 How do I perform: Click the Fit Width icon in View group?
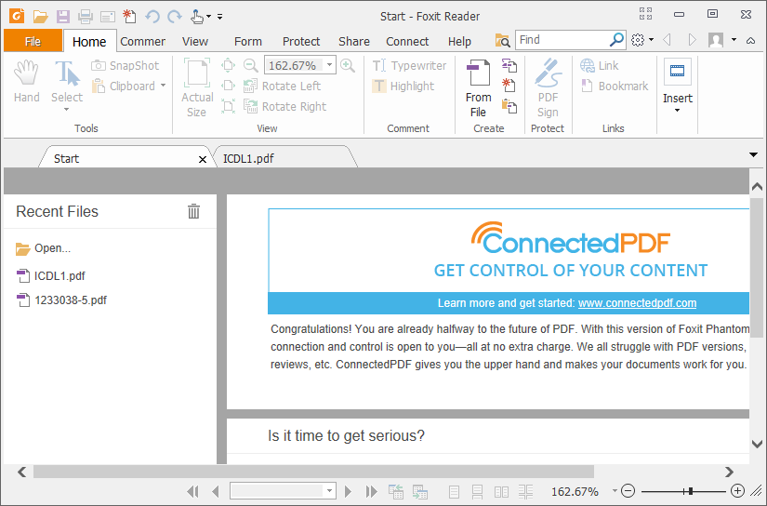(228, 86)
